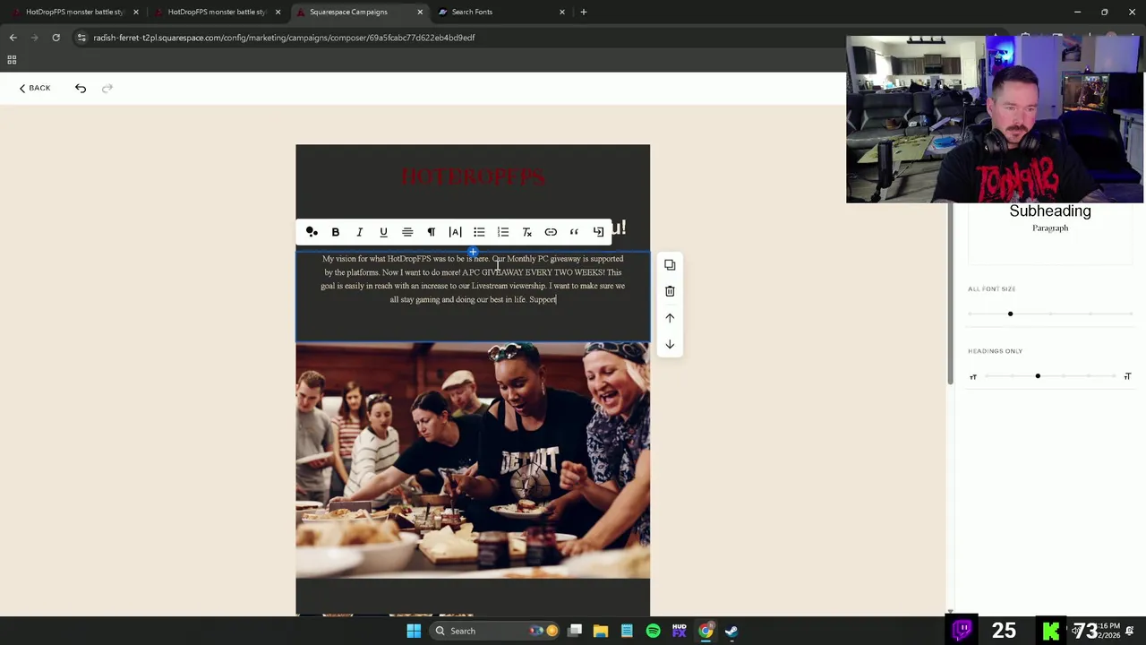Select the group dining photo block
Image resolution: width=1146 pixels, height=645 pixels.
473,460
